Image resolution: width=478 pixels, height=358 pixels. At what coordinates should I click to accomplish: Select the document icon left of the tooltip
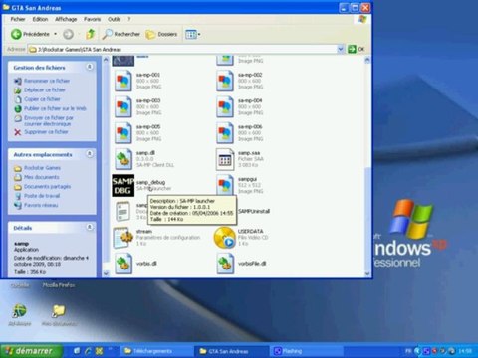[123, 211]
